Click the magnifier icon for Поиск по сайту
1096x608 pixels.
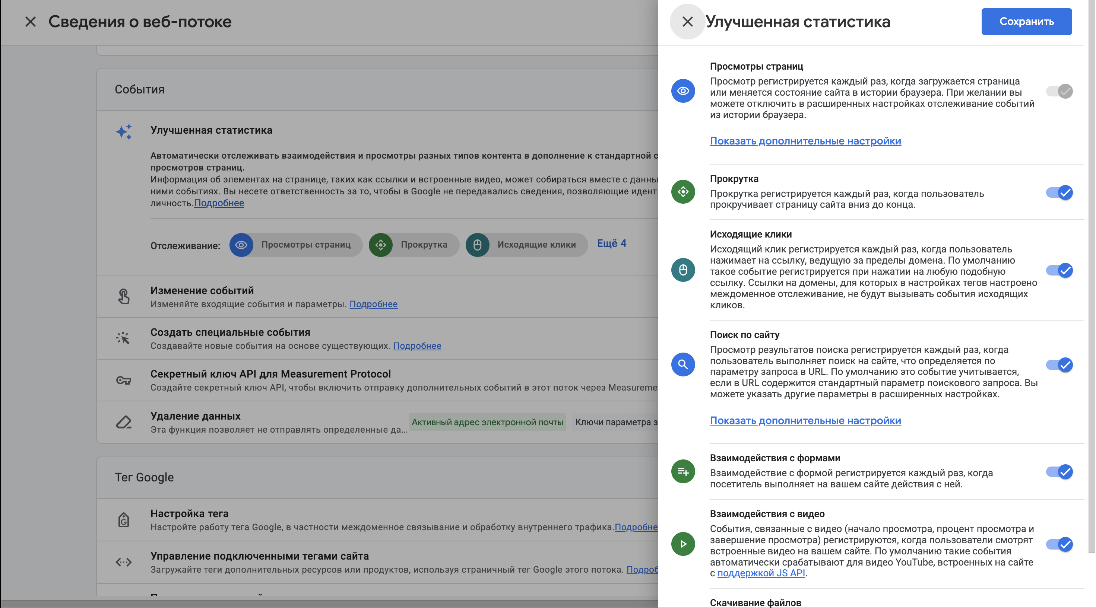coord(683,365)
